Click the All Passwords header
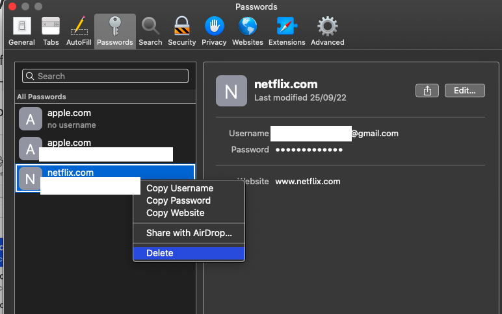 pyautogui.click(x=42, y=97)
